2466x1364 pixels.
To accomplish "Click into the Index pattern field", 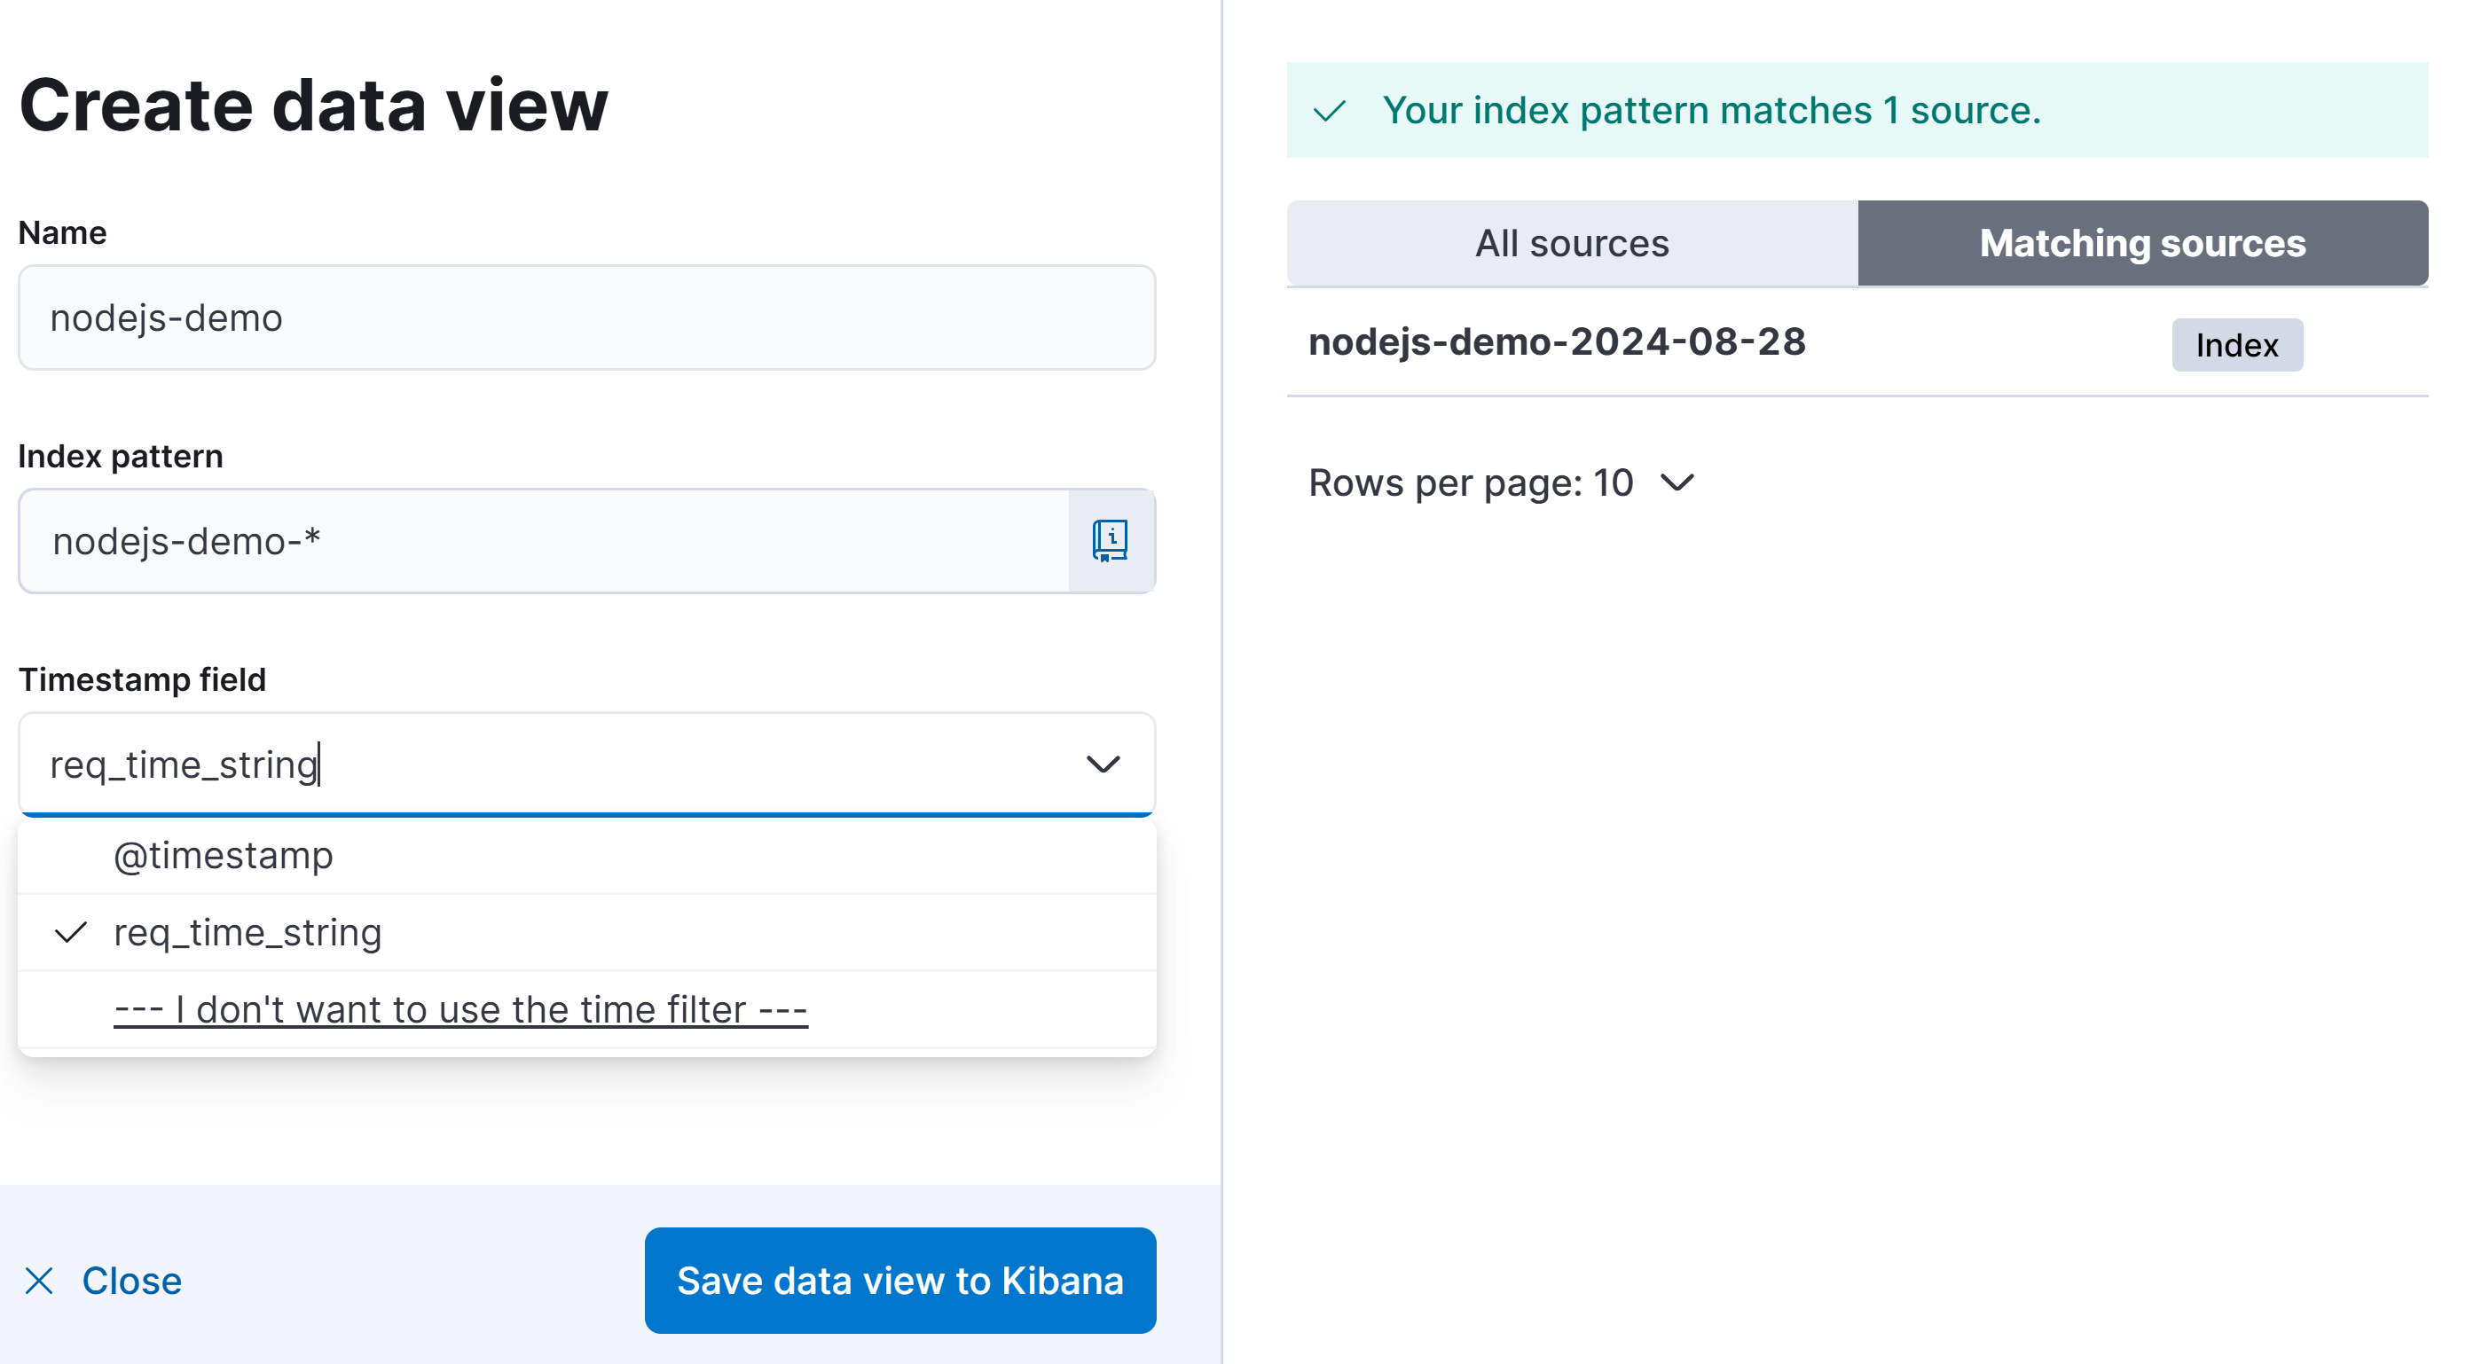I will coord(543,541).
